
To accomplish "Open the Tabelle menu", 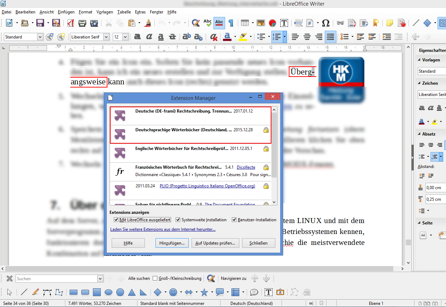I will pos(124,12).
